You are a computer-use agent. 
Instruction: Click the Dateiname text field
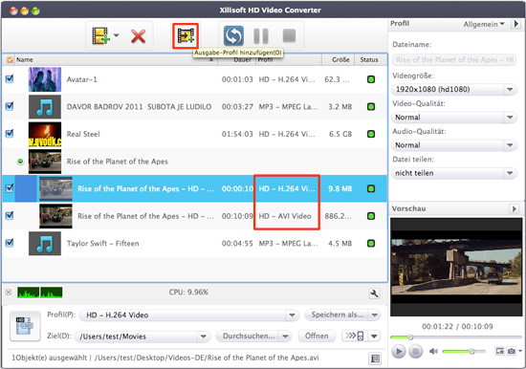pos(454,60)
